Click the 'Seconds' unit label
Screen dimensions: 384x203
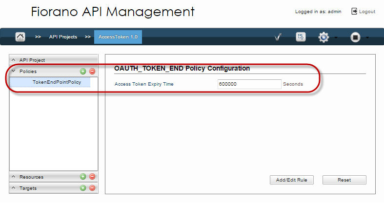(x=293, y=84)
